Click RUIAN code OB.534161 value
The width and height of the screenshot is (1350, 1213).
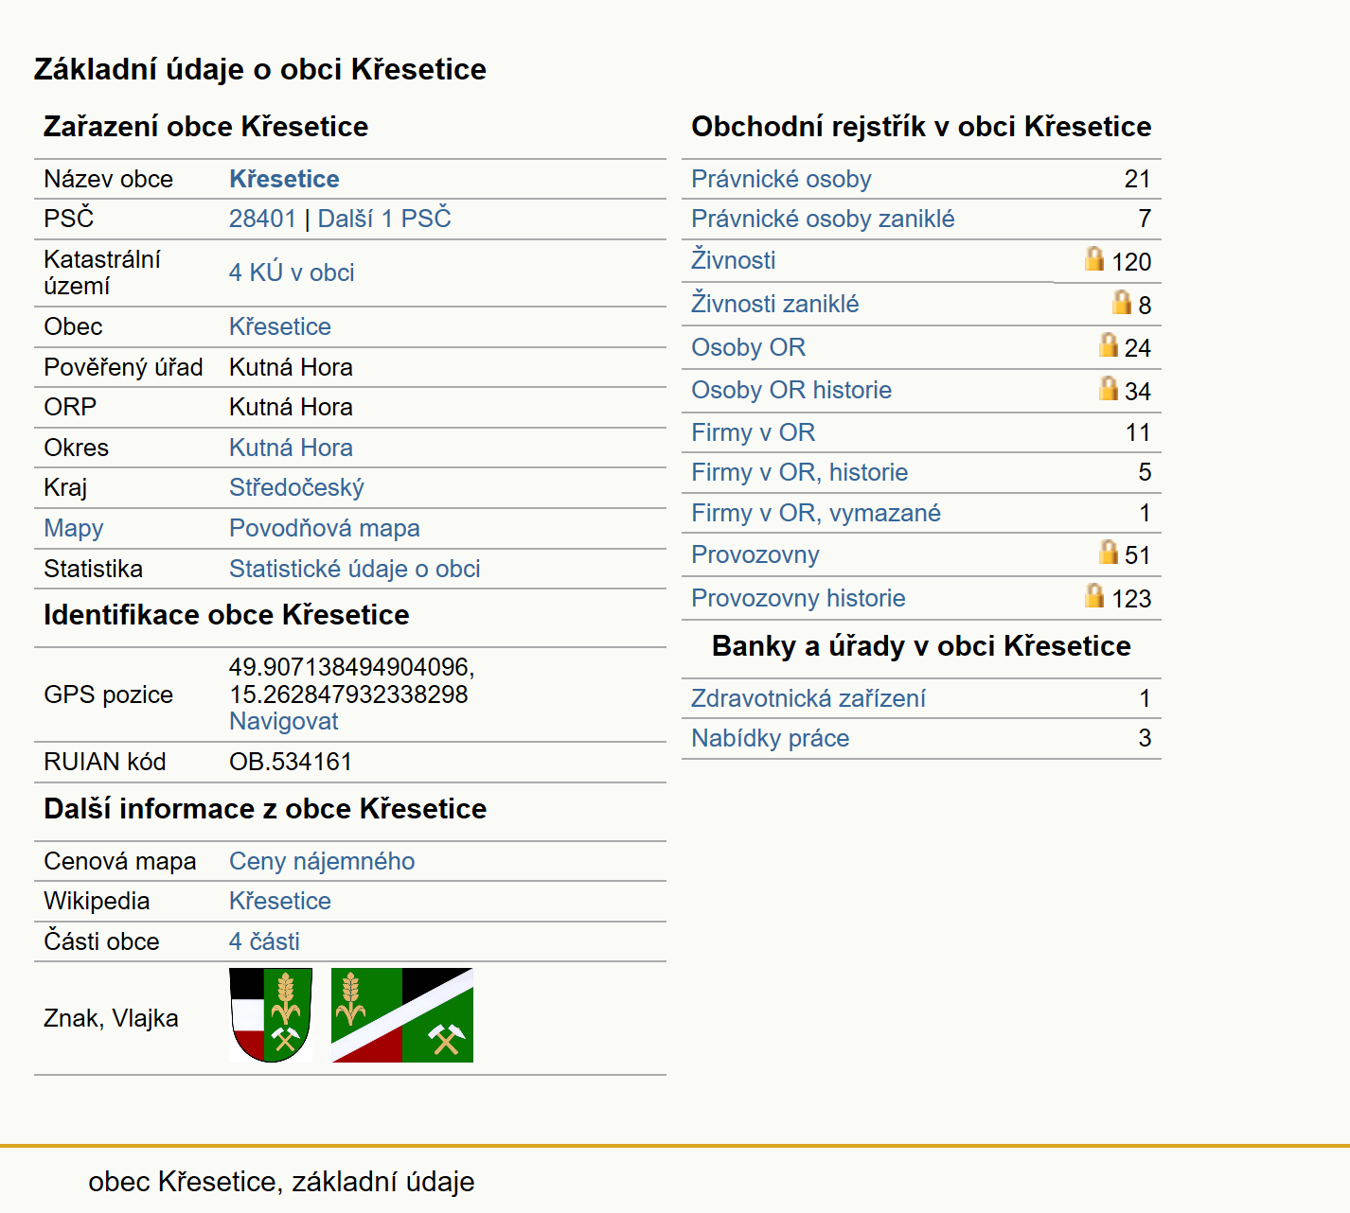coord(291,762)
